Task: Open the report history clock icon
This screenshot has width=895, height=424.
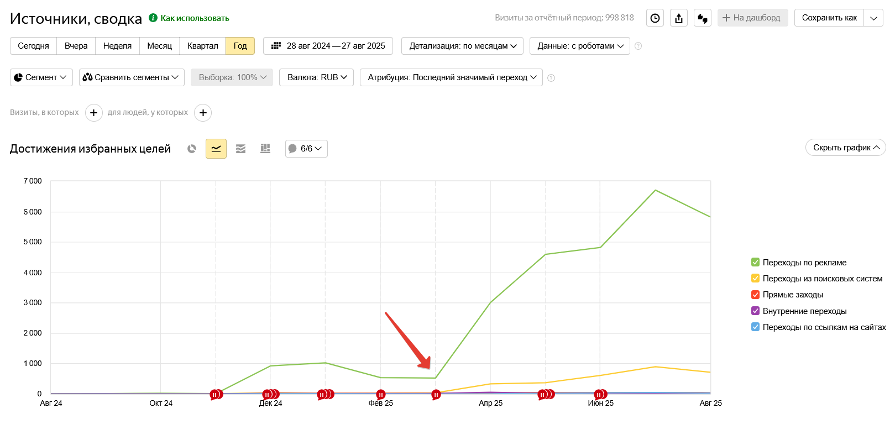Action: 655,18
